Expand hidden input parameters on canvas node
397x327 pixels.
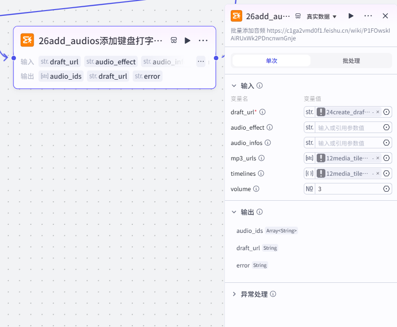pos(201,61)
